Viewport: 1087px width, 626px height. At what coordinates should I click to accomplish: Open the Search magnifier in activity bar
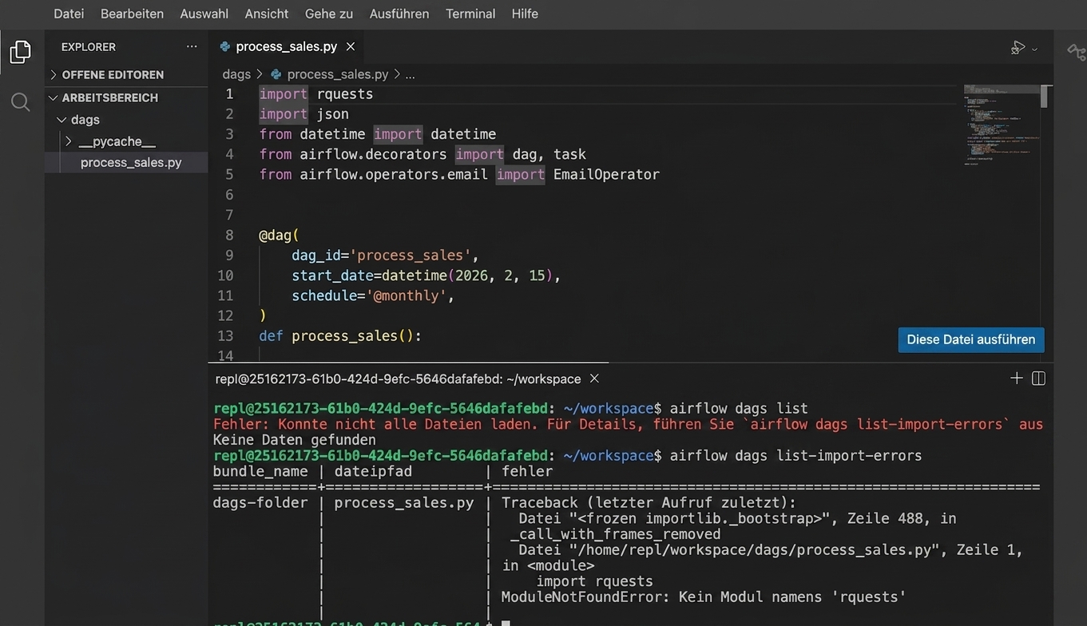click(x=21, y=102)
